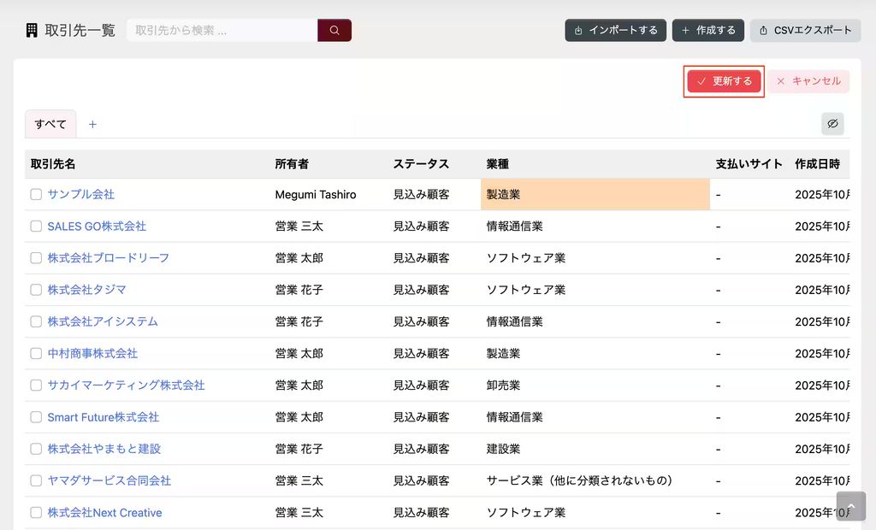Check the 株式会社アイシステム checkbox
The height and width of the screenshot is (530, 876).
pyautogui.click(x=36, y=321)
